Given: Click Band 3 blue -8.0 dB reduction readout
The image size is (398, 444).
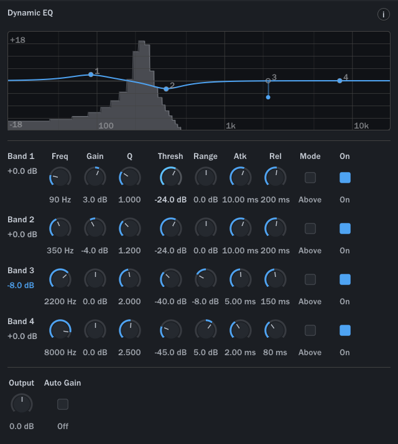Looking at the screenshot, I should [21, 285].
